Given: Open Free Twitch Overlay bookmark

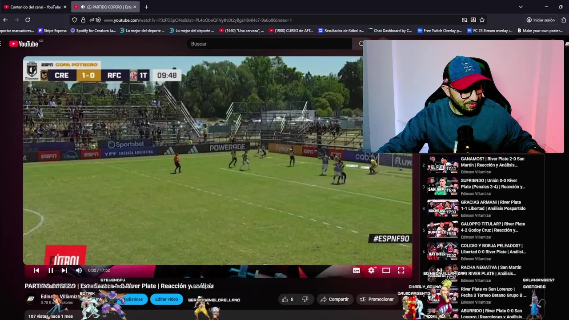Looking at the screenshot, I should [439, 31].
